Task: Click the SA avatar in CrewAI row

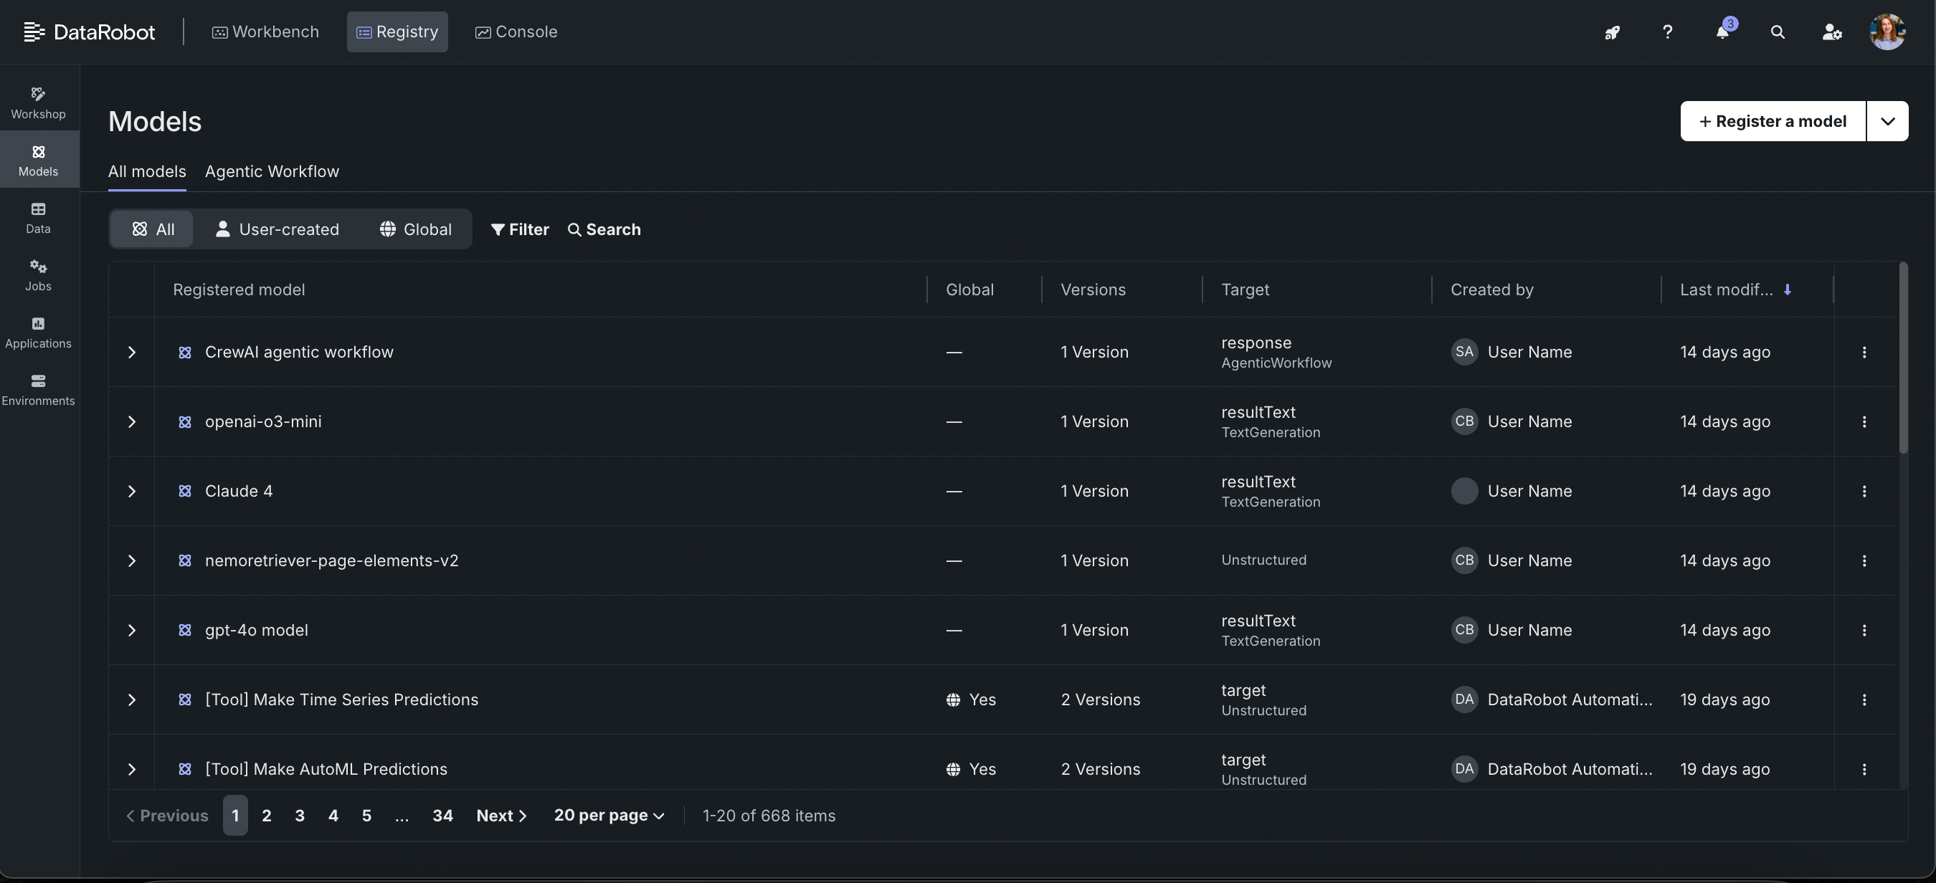Action: (x=1464, y=352)
